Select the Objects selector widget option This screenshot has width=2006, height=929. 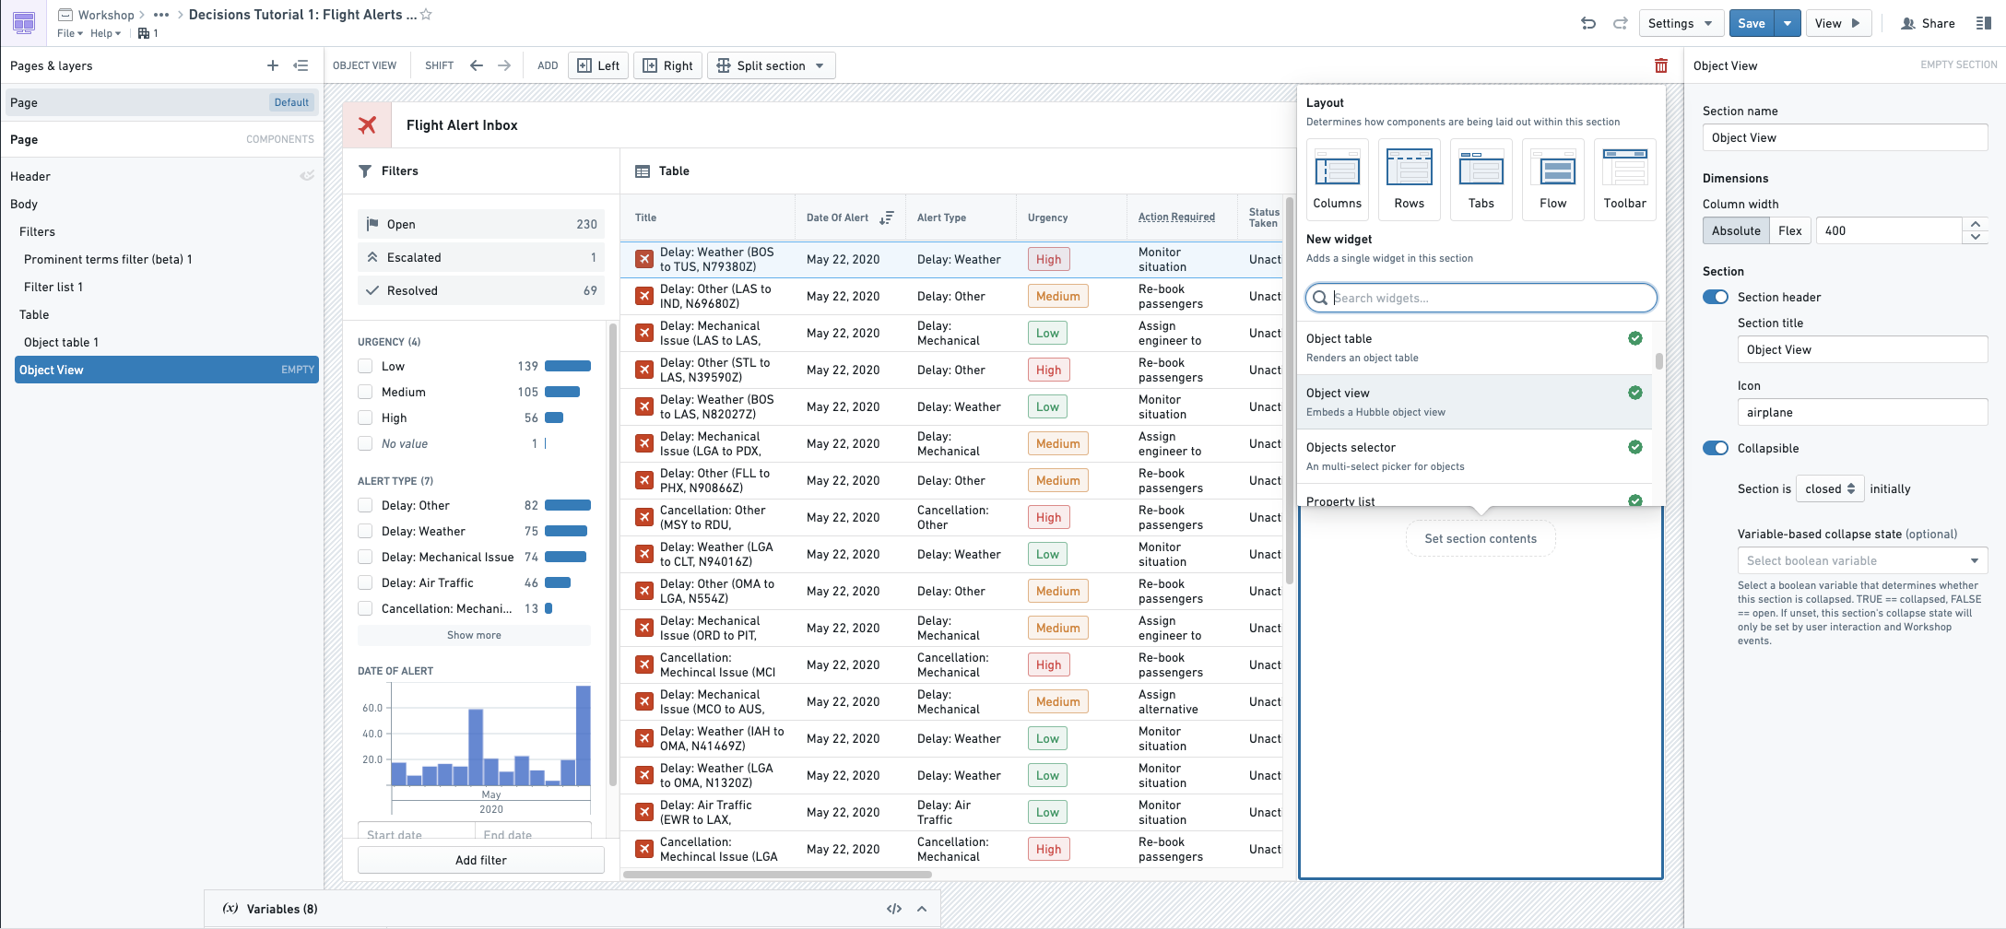point(1475,456)
